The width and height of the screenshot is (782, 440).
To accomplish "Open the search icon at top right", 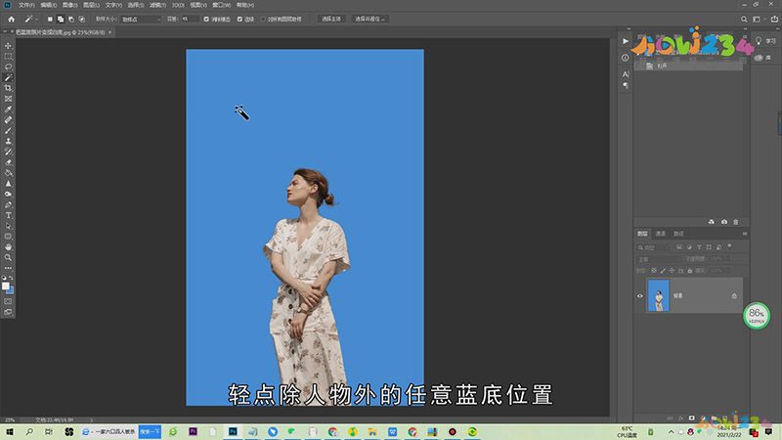I will coord(744,19).
